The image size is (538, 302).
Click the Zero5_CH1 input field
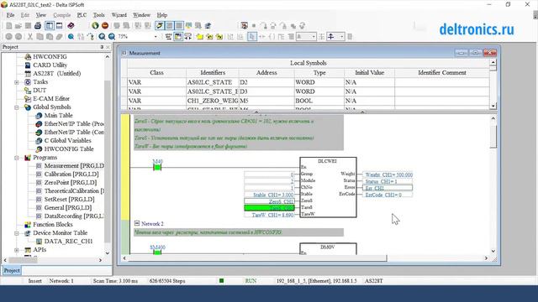tap(269, 201)
